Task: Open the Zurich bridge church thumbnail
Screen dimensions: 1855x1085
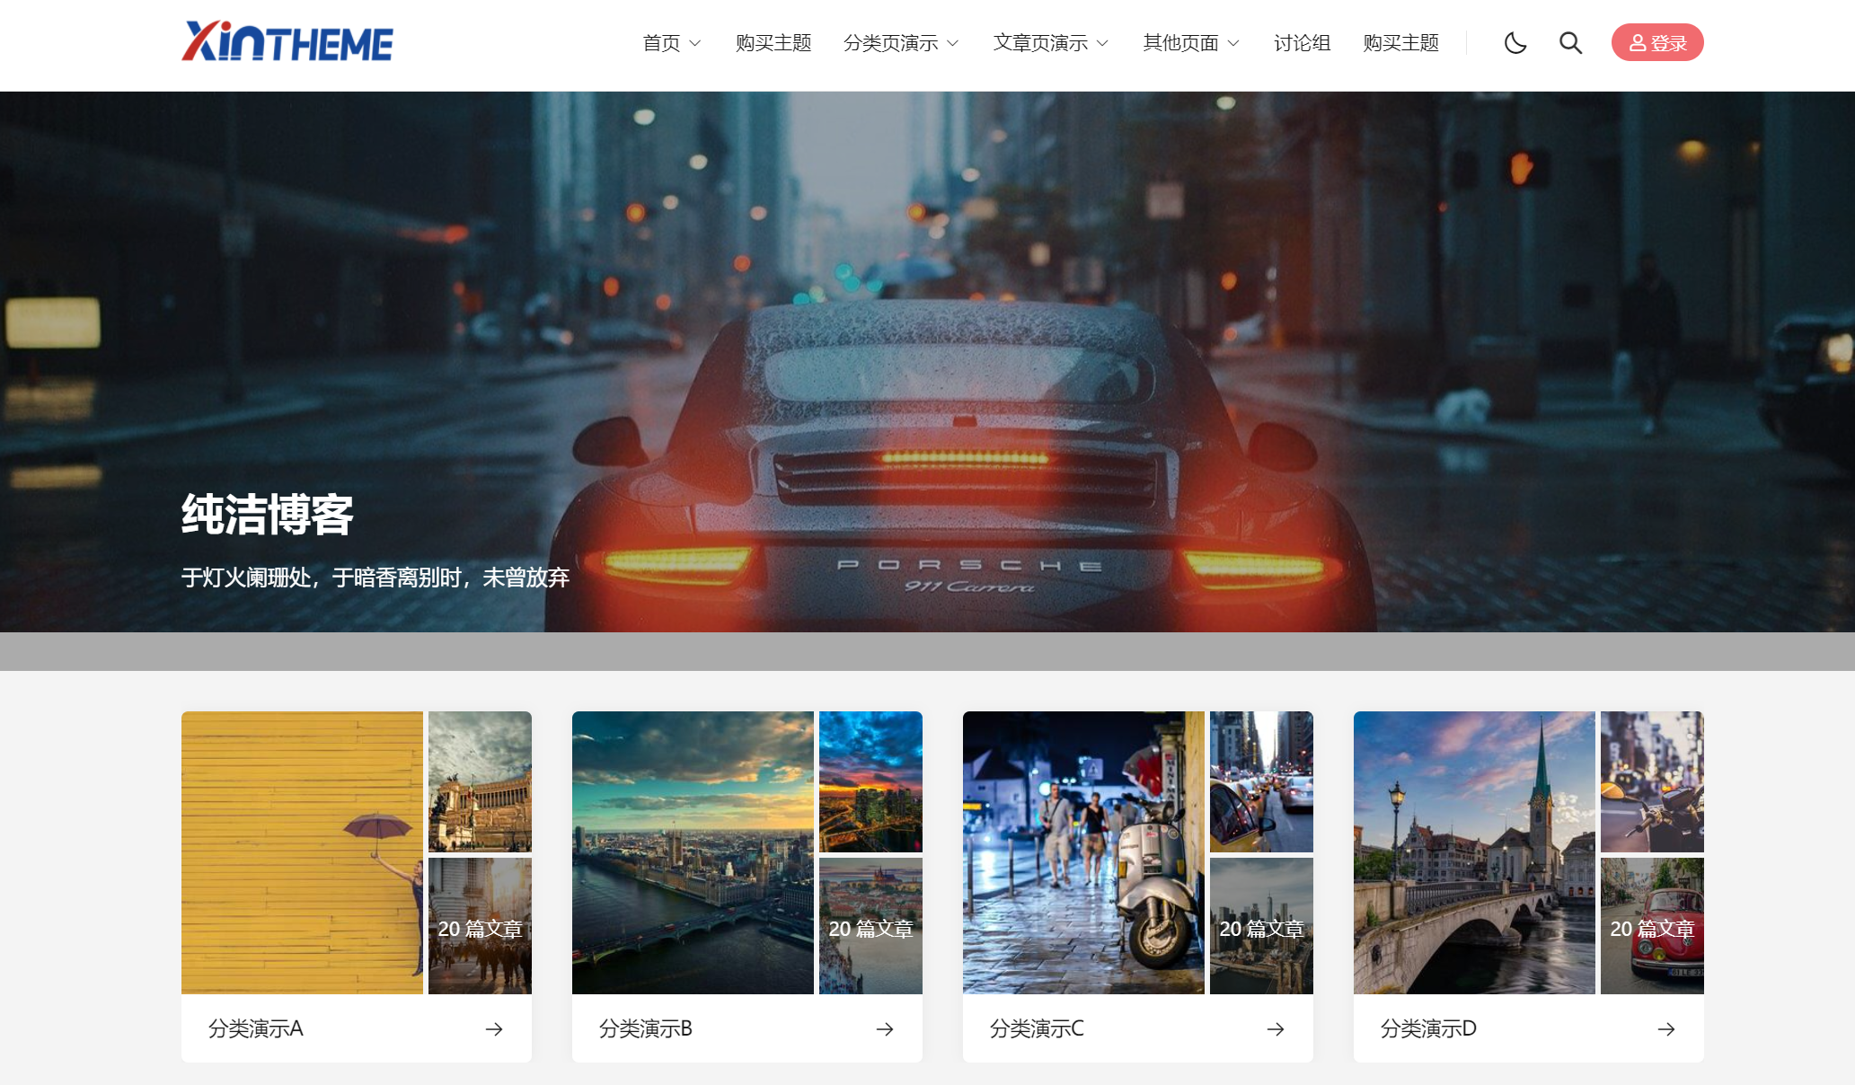Action: click(1474, 852)
